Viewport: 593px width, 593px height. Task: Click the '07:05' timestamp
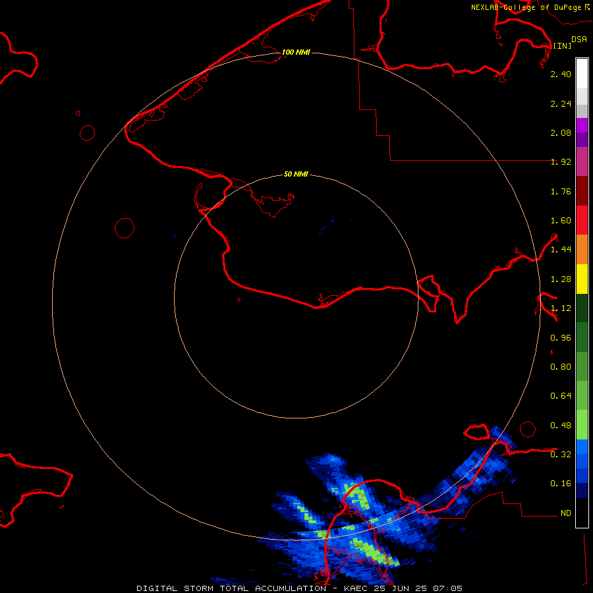coord(449,588)
